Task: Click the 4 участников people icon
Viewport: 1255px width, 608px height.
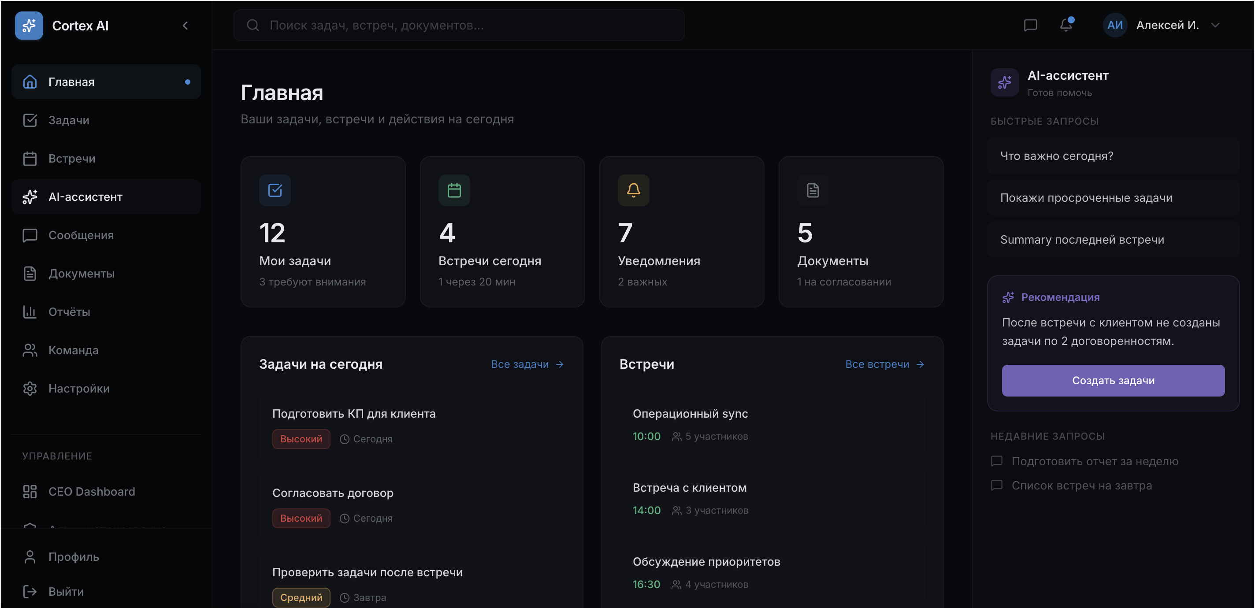Action: [x=676, y=585]
